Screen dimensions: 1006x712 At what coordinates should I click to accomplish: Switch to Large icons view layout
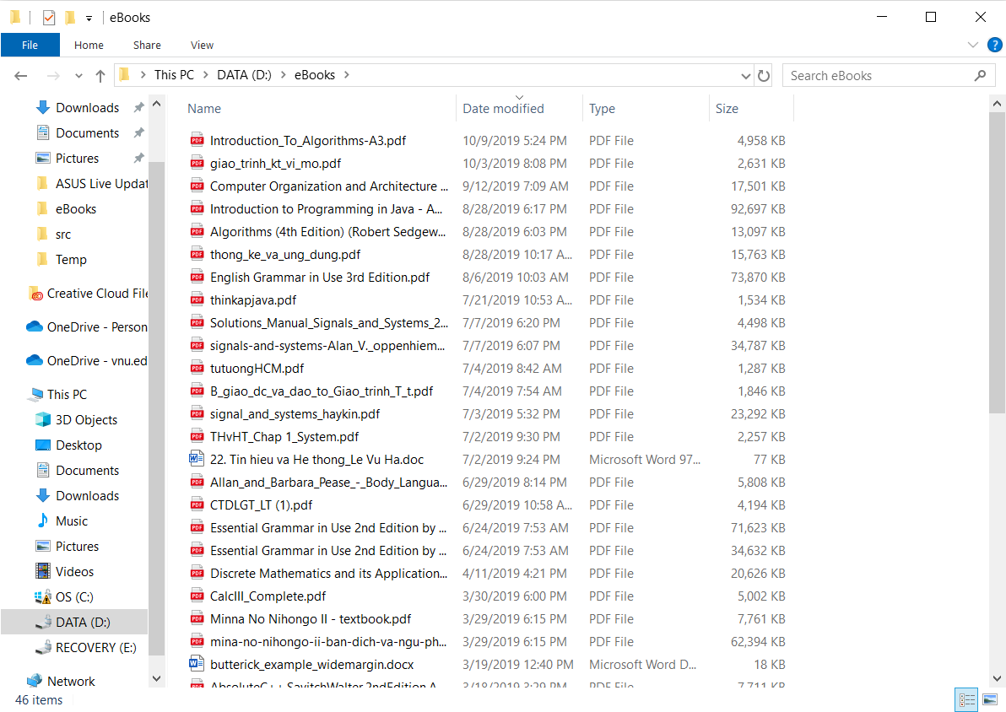pyautogui.click(x=990, y=700)
